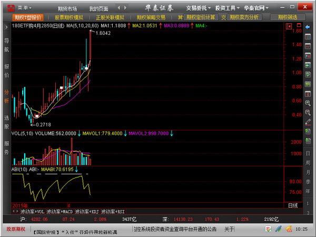
Task: Select the 波动率+VOL indicator tab
Action: point(32,212)
